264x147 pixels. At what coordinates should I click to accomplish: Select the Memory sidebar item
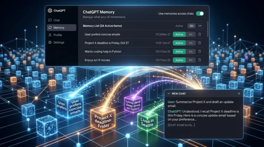(x=61, y=27)
